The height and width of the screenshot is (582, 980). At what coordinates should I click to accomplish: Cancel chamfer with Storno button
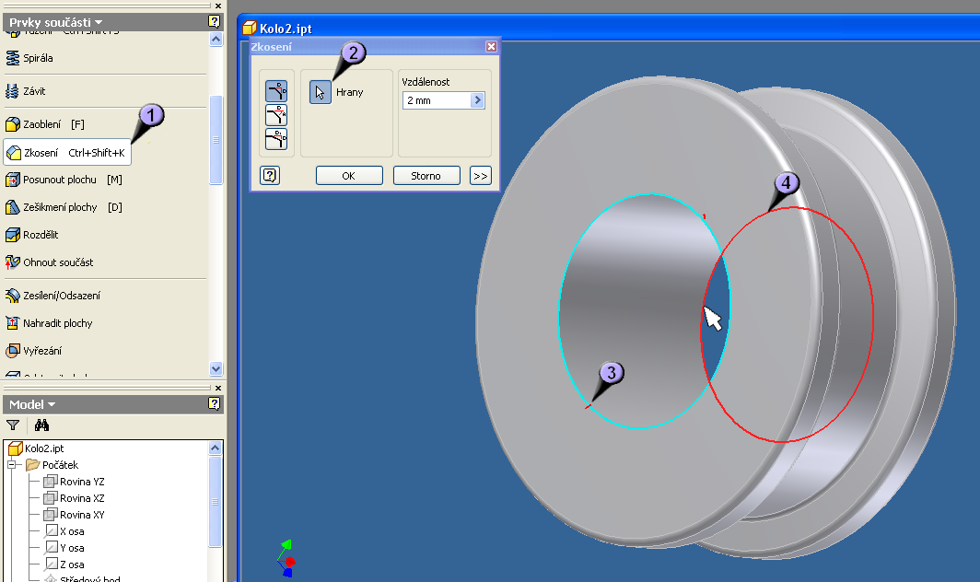pos(426,176)
